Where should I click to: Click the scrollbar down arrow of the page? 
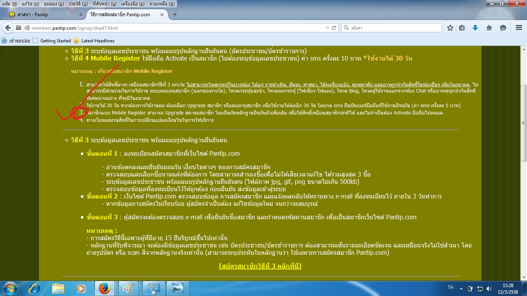(524, 277)
